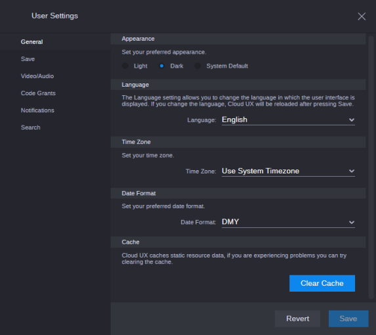
Task: Select the Dark appearance radio button
Action: [x=161, y=66]
